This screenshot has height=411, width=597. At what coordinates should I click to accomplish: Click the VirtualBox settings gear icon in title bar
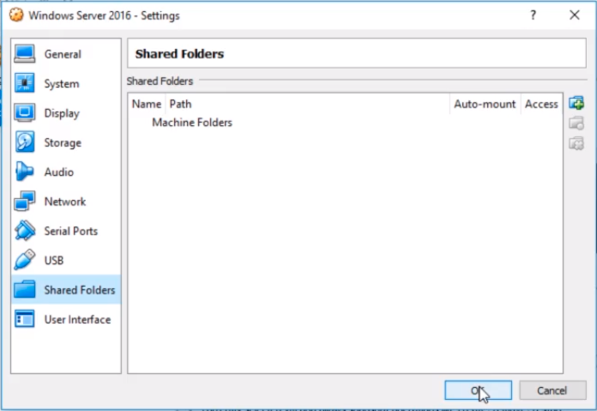(x=16, y=15)
